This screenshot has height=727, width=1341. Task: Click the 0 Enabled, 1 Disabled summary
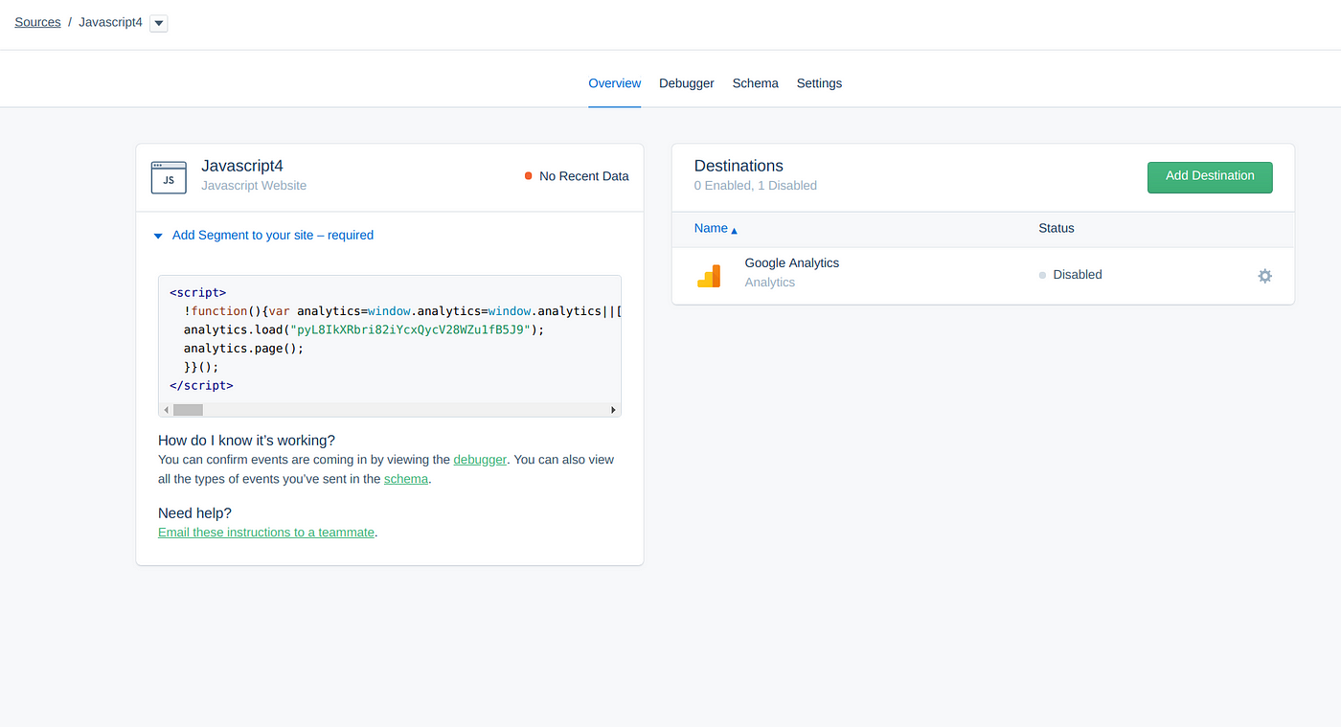[x=756, y=186]
